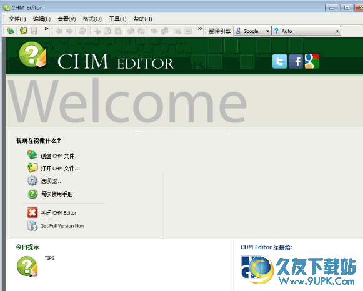Click the 今日提示 heading
This screenshot has width=363, height=291.
(27, 247)
